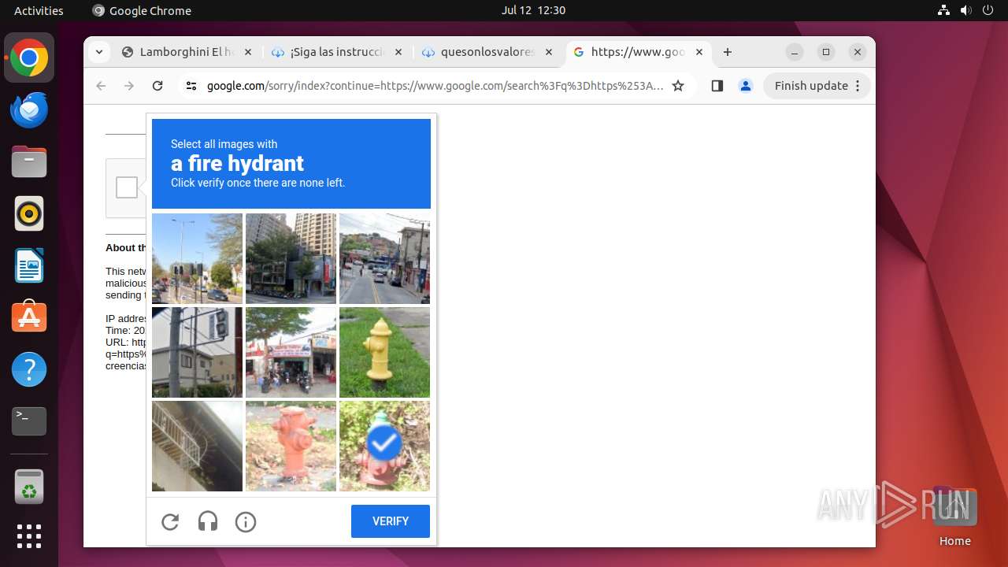The image size is (1008, 567).
Task: Open Chrome three-dot menu
Action: pyautogui.click(x=858, y=86)
